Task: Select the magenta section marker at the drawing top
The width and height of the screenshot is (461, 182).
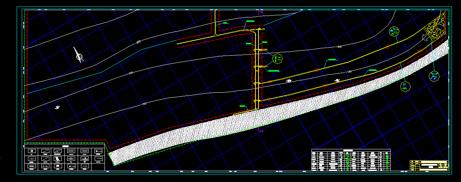Action: (x=260, y=13)
